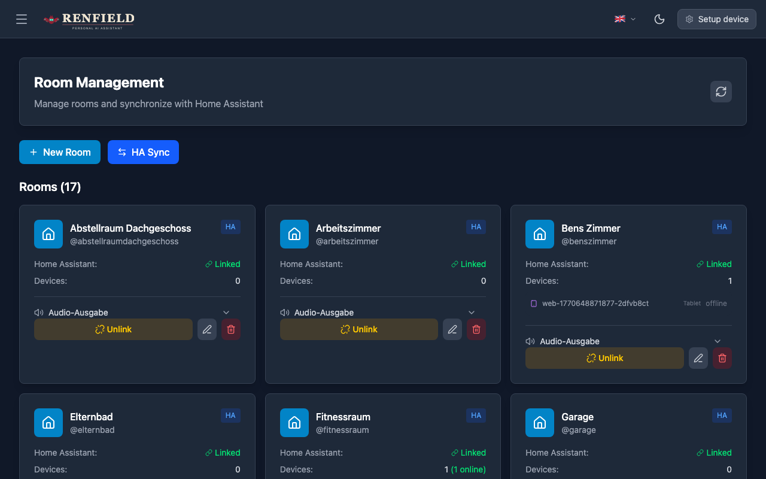The width and height of the screenshot is (766, 479).
Task: Click the HA badge on Fitnessraum card
Action: point(476,415)
